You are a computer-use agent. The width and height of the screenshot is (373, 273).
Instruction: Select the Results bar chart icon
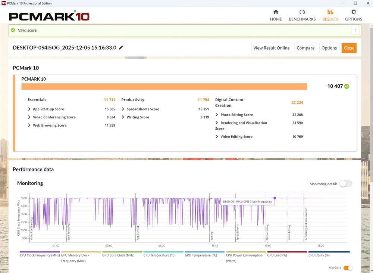coord(330,12)
